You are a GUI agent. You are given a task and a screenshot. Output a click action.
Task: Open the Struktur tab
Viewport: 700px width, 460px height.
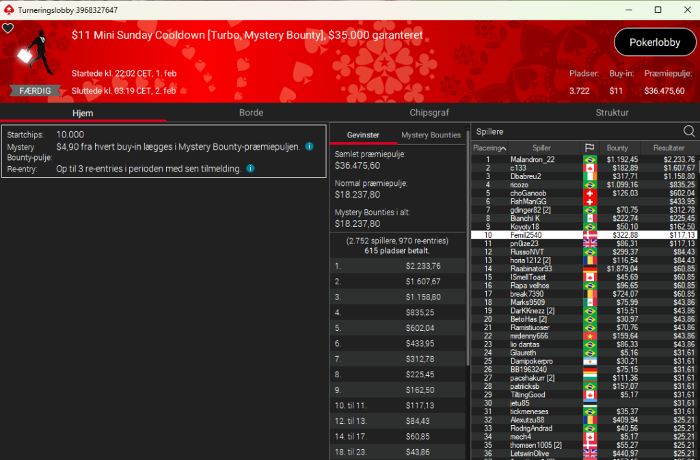[x=612, y=113]
